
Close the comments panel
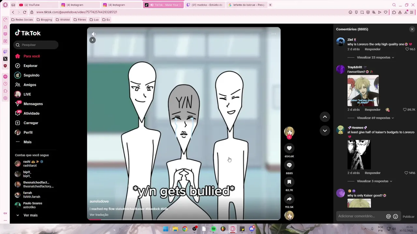(412, 29)
